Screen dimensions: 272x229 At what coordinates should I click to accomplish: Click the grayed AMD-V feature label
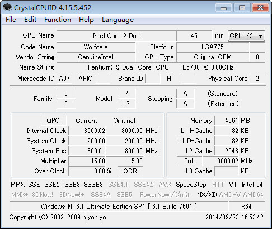point(230,195)
